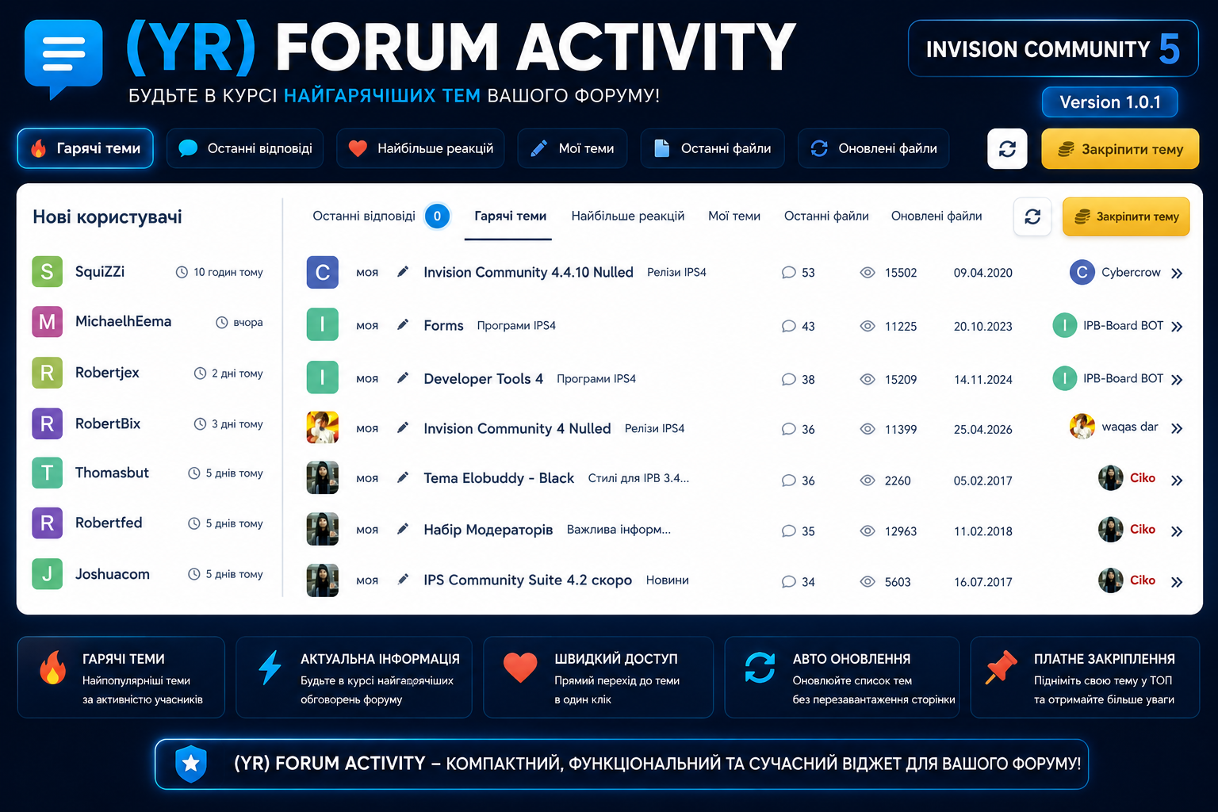Click double chevron beside waqas dar
The image size is (1218, 812).
tap(1177, 429)
